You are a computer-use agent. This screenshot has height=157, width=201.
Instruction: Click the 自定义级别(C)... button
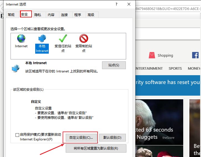coord(81,138)
